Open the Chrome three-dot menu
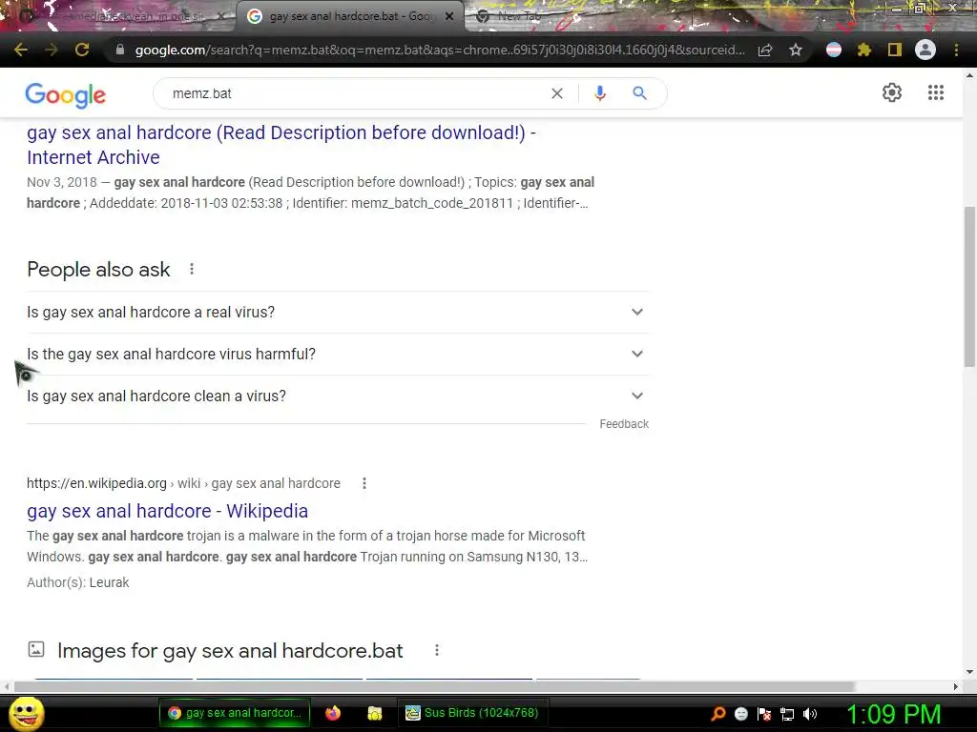Image resolution: width=977 pixels, height=732 pixels. tap(956, 50)
